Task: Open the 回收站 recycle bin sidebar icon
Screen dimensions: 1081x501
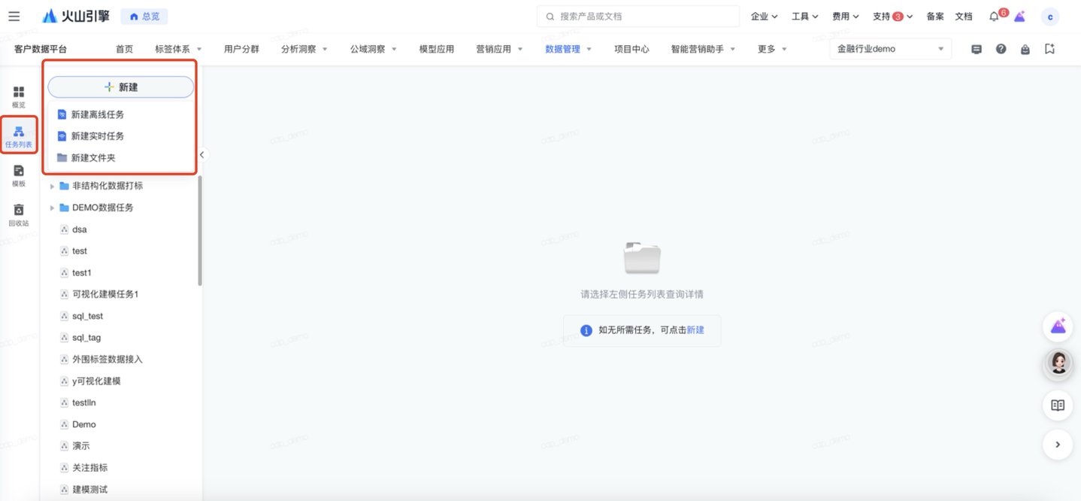Action: [x=19, y=214]
